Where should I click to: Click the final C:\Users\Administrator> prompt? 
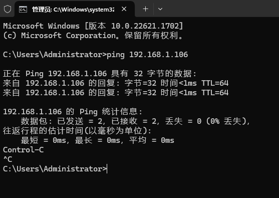point(55,169)
